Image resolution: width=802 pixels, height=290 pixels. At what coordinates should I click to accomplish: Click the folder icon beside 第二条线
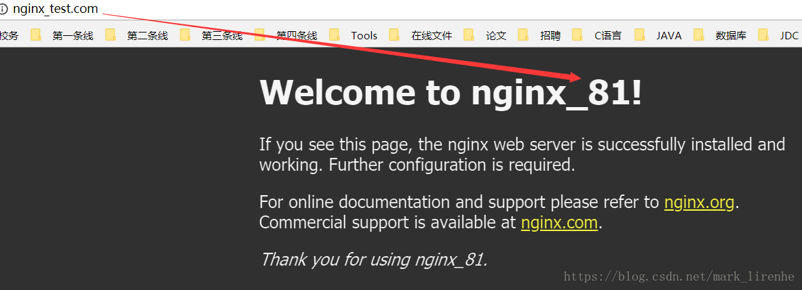[111, 35]
